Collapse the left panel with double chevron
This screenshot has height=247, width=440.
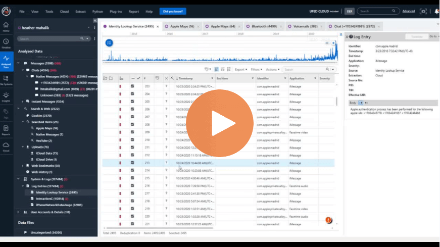[95, 21]
